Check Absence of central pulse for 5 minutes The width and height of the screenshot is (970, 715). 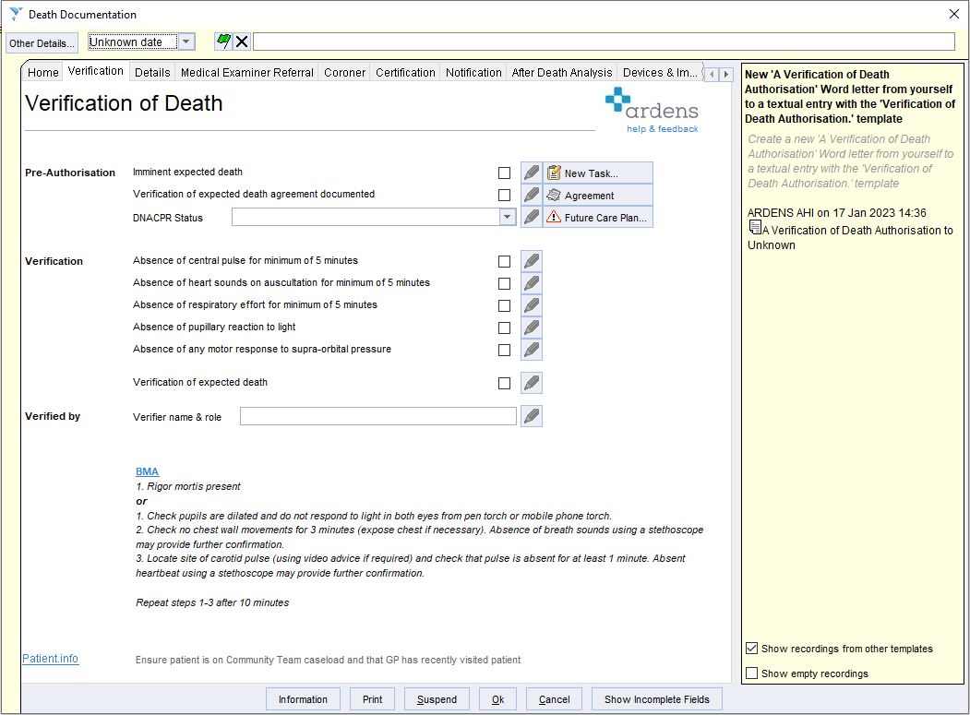click(x=504, y=262)
